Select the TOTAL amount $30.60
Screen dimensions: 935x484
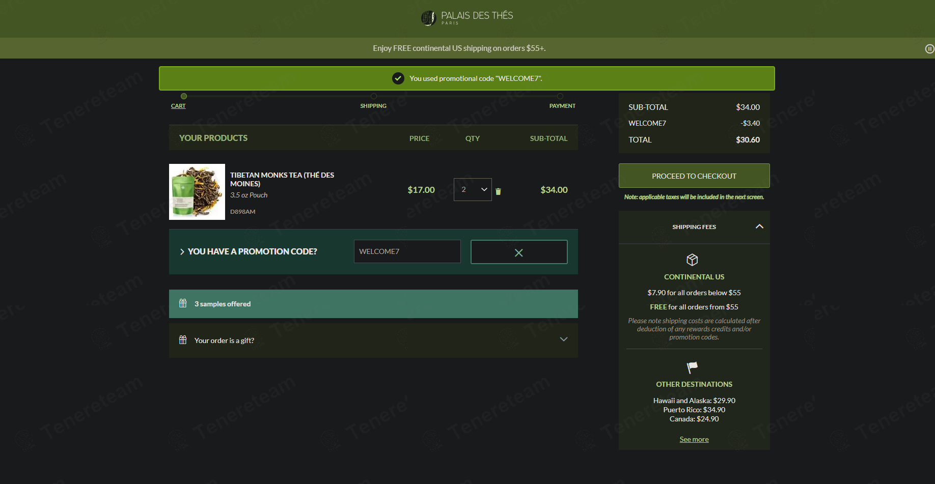coord(748,139)
